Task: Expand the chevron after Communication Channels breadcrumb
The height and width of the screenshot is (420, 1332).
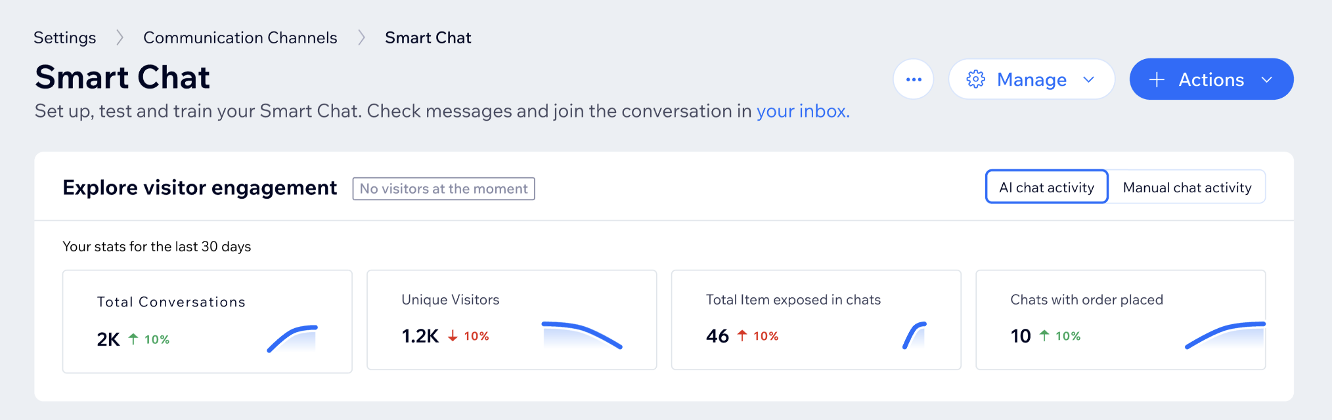Action: tap(361, 37)
